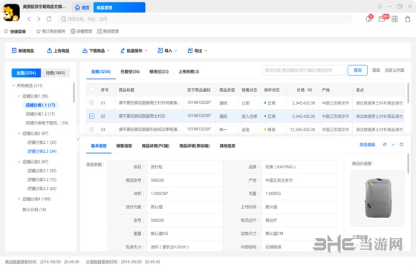Open the 销售信息 detail tab
Screen dimensions: 416x267
[124, 145]
